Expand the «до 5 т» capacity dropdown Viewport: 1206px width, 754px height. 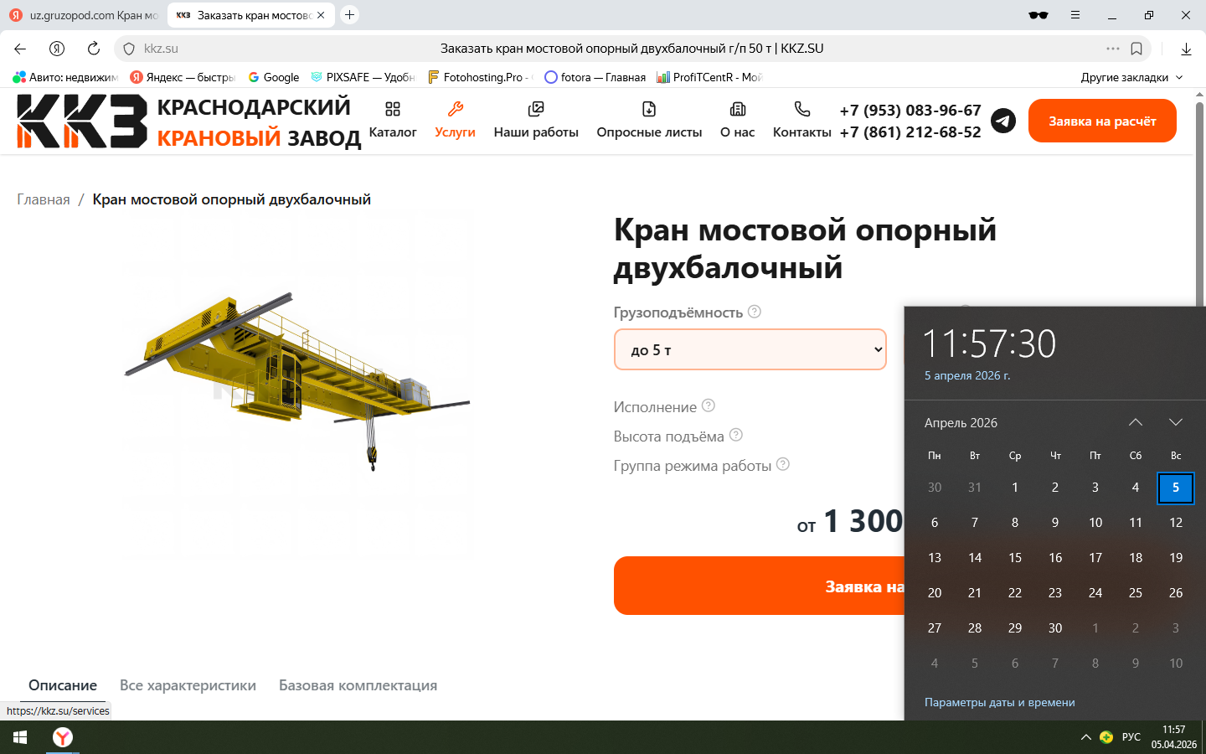click(750, 349)
